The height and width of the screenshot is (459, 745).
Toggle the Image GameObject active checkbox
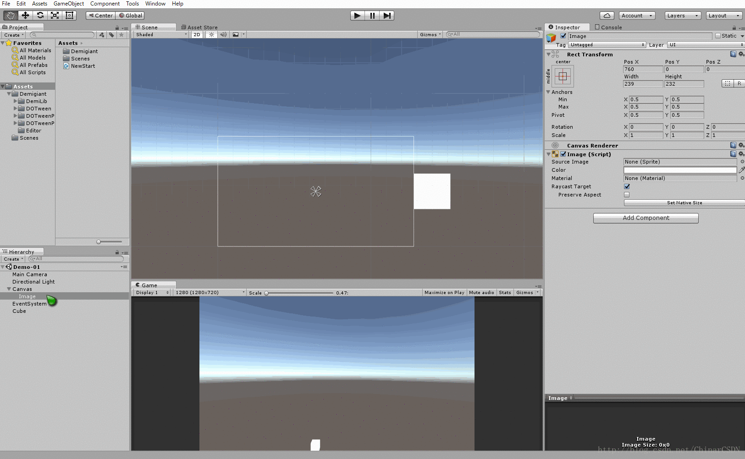pyautogui.click(x=563, y=36)
